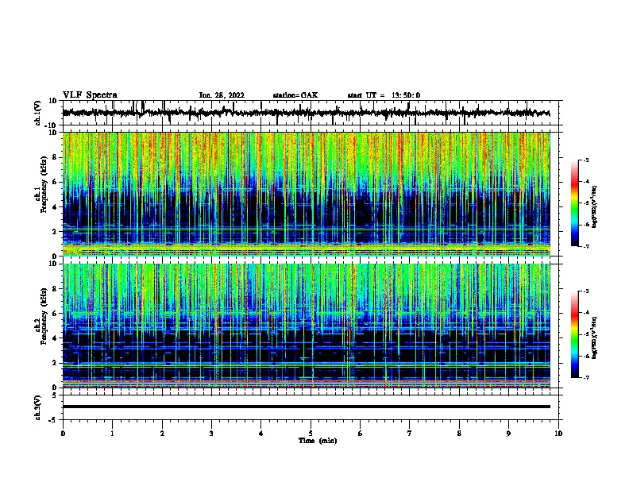Click the '8' tick label on time axis

pos(459,434)
